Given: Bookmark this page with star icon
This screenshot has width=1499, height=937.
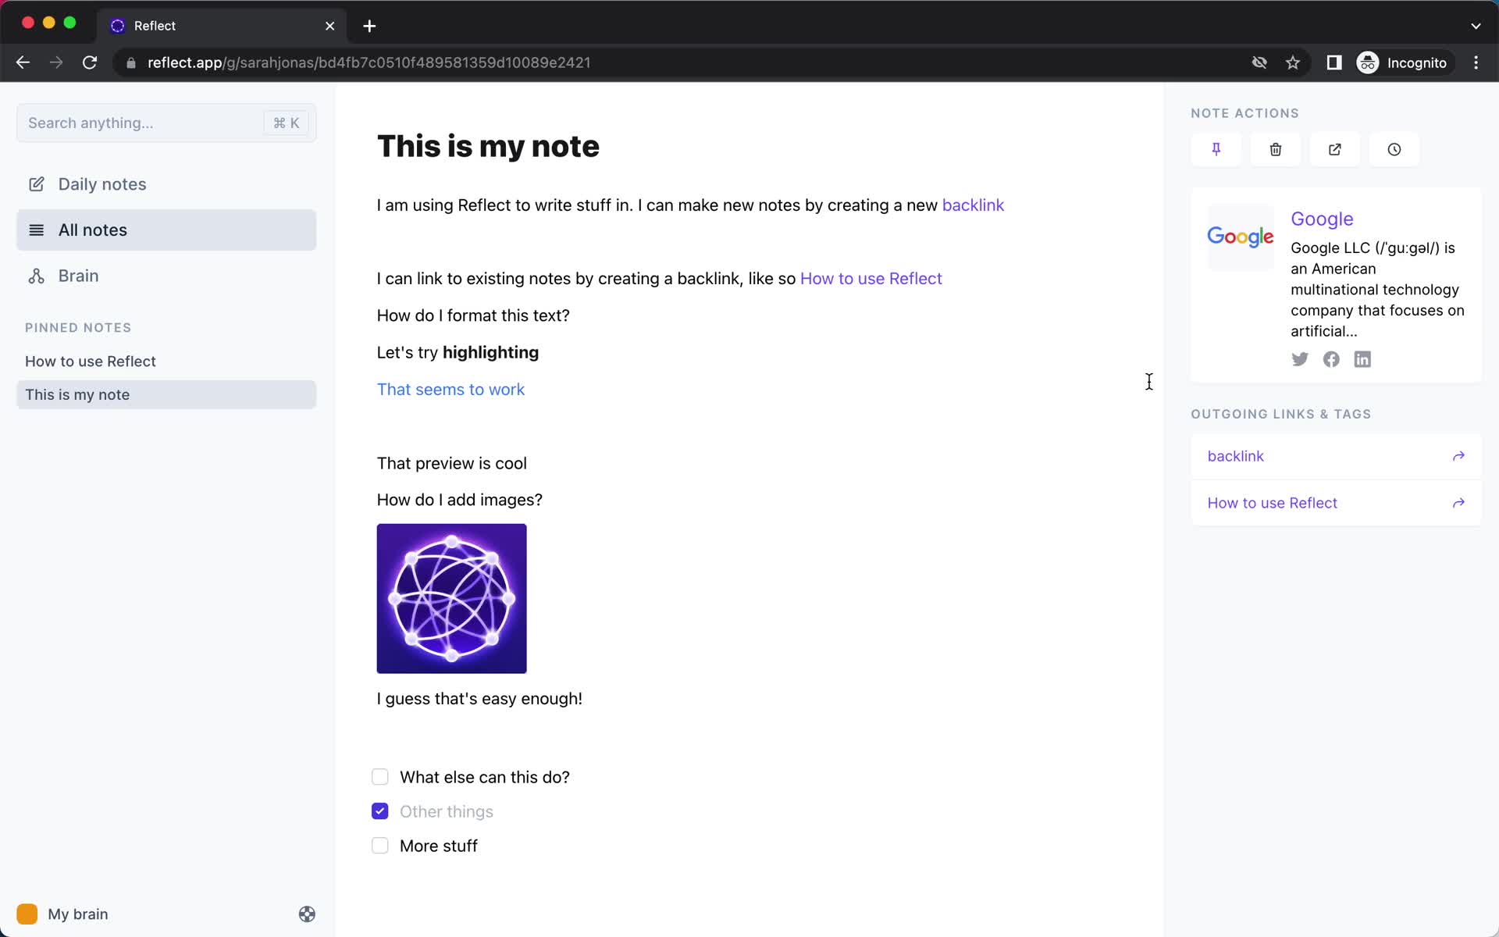Looking at the screenshot, I should (1293, 62).
